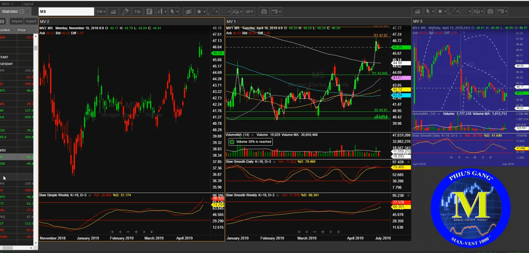Step chart forward in MV 1
529x253 pixels.
click(331, 232)
